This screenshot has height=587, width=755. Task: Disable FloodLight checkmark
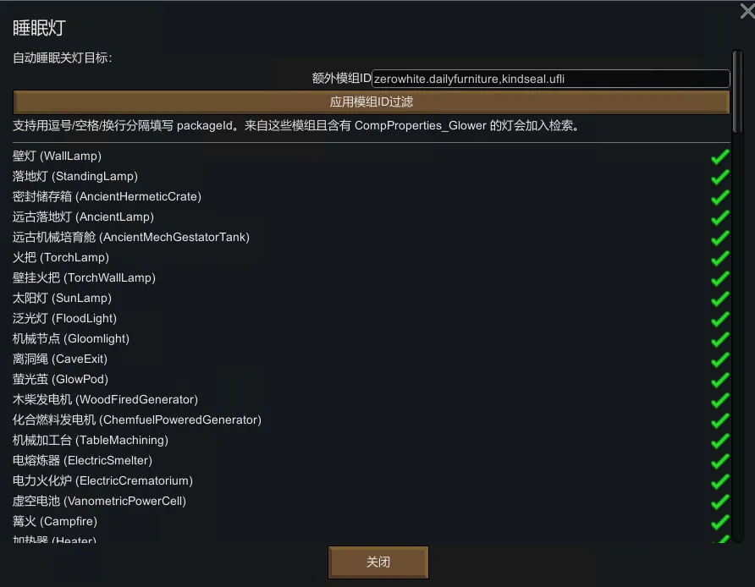pos(720,319)
